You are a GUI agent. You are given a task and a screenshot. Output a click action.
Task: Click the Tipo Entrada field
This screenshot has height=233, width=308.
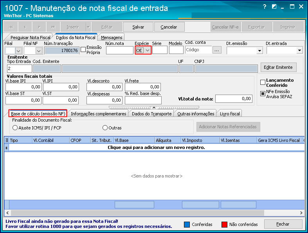20,69
